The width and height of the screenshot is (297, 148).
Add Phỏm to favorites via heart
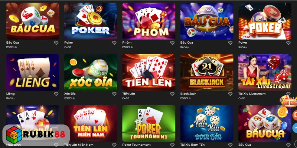click(172, 43)
